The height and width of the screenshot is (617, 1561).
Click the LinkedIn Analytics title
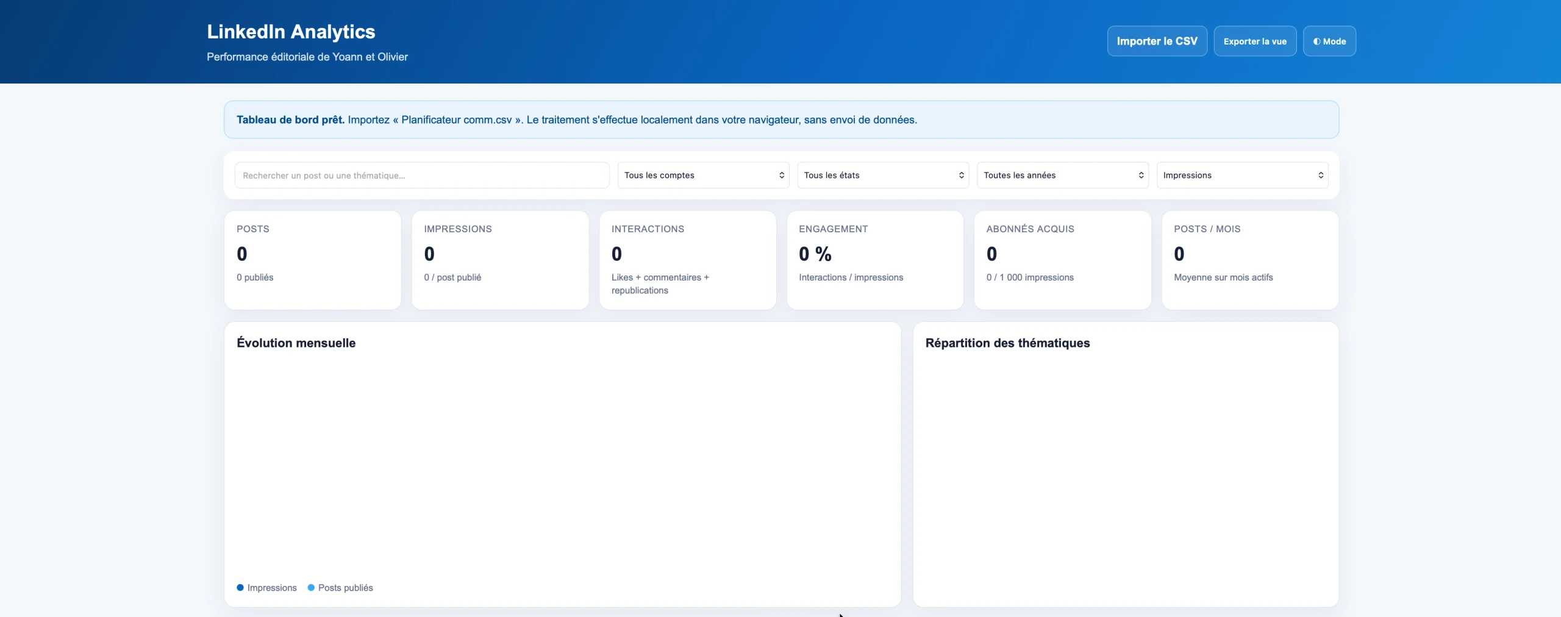click(x=291, y=32)
